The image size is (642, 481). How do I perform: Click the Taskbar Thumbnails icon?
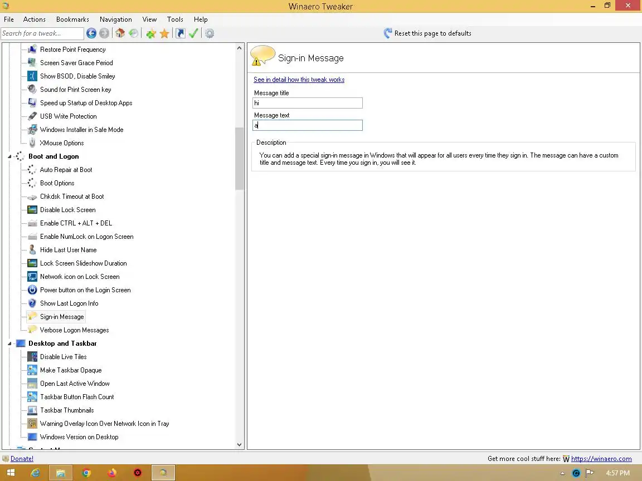pyautogui.click(x=32, y=410)
